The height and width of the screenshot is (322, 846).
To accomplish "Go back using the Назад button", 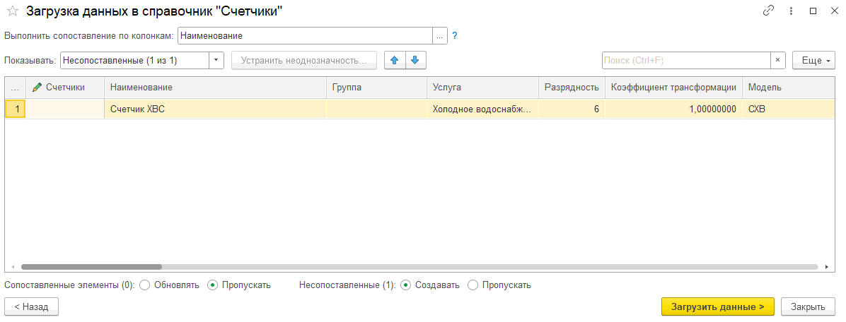I will [x=31, y=306].
